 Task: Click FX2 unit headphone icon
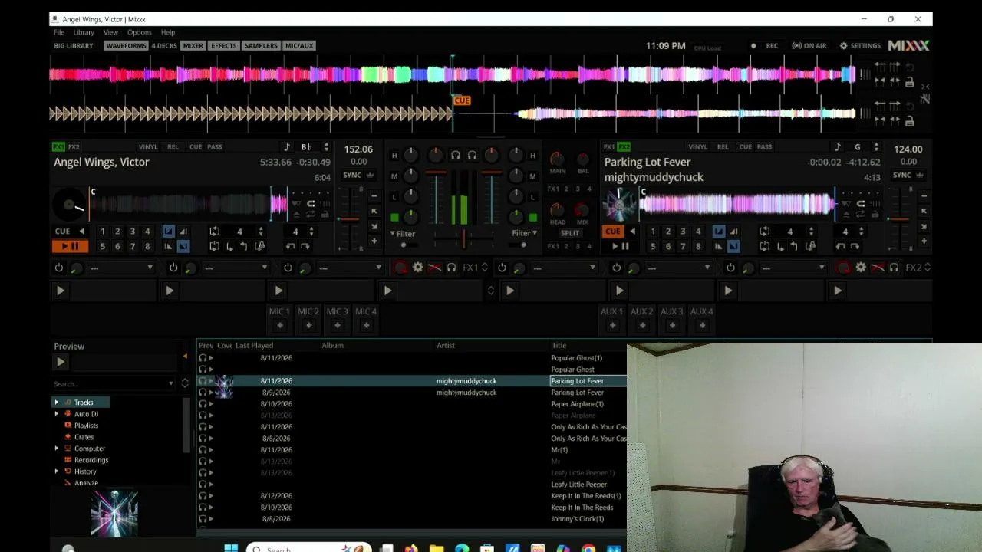coord(894,268)
